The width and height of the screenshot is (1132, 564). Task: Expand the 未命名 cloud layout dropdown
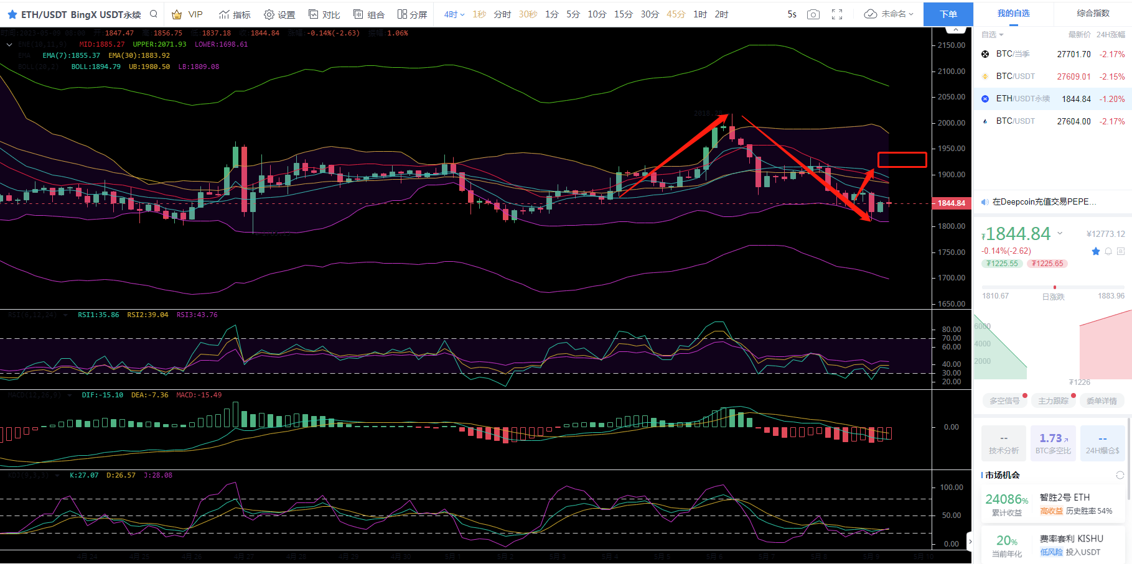click(889, 14)
